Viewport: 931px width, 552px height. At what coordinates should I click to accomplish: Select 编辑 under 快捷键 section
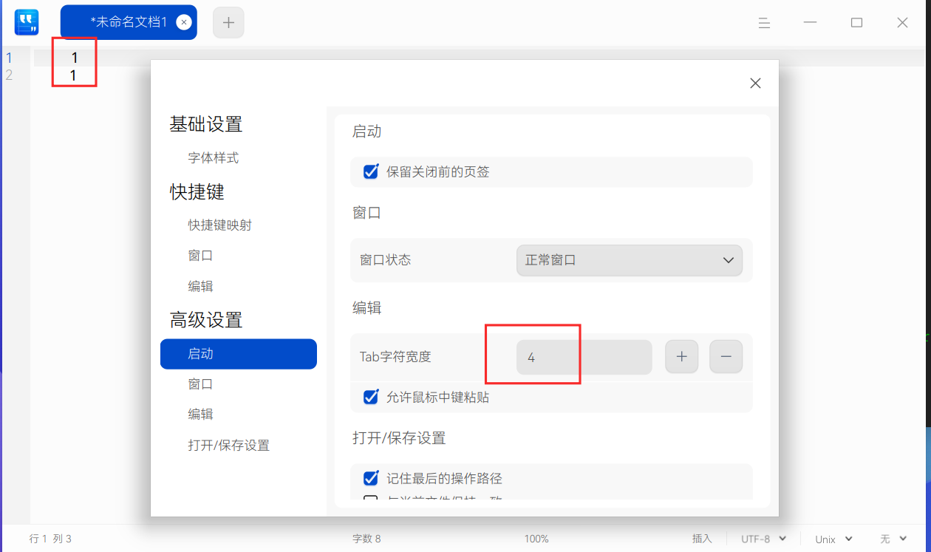coord(200,286)
